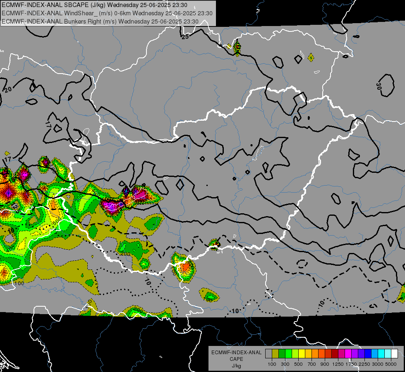Select the olive legend swatch after 100

275,354
